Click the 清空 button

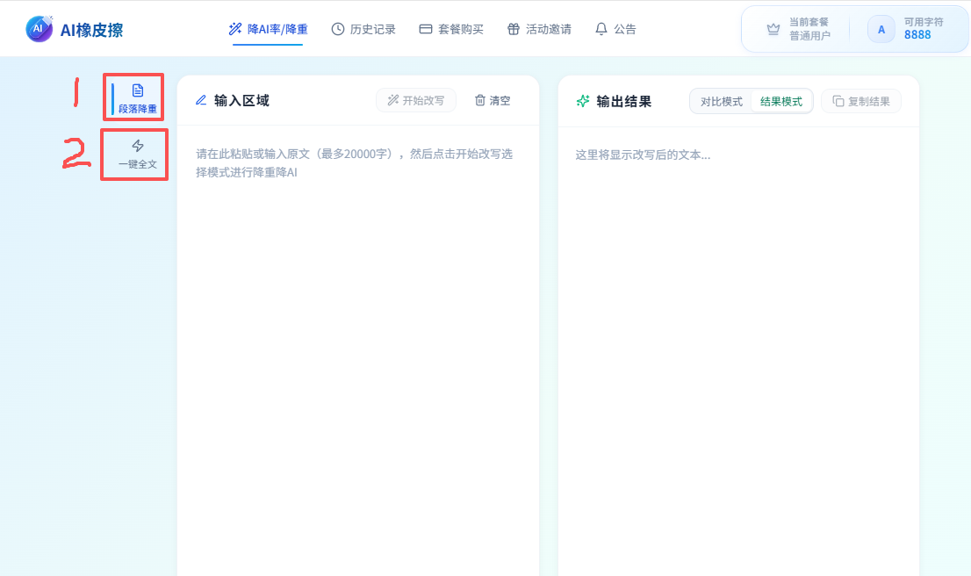pyautogui.click(x=493, y=101)
